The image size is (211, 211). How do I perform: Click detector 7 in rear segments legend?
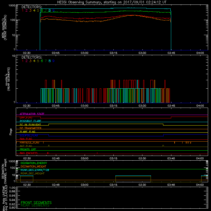46,61
